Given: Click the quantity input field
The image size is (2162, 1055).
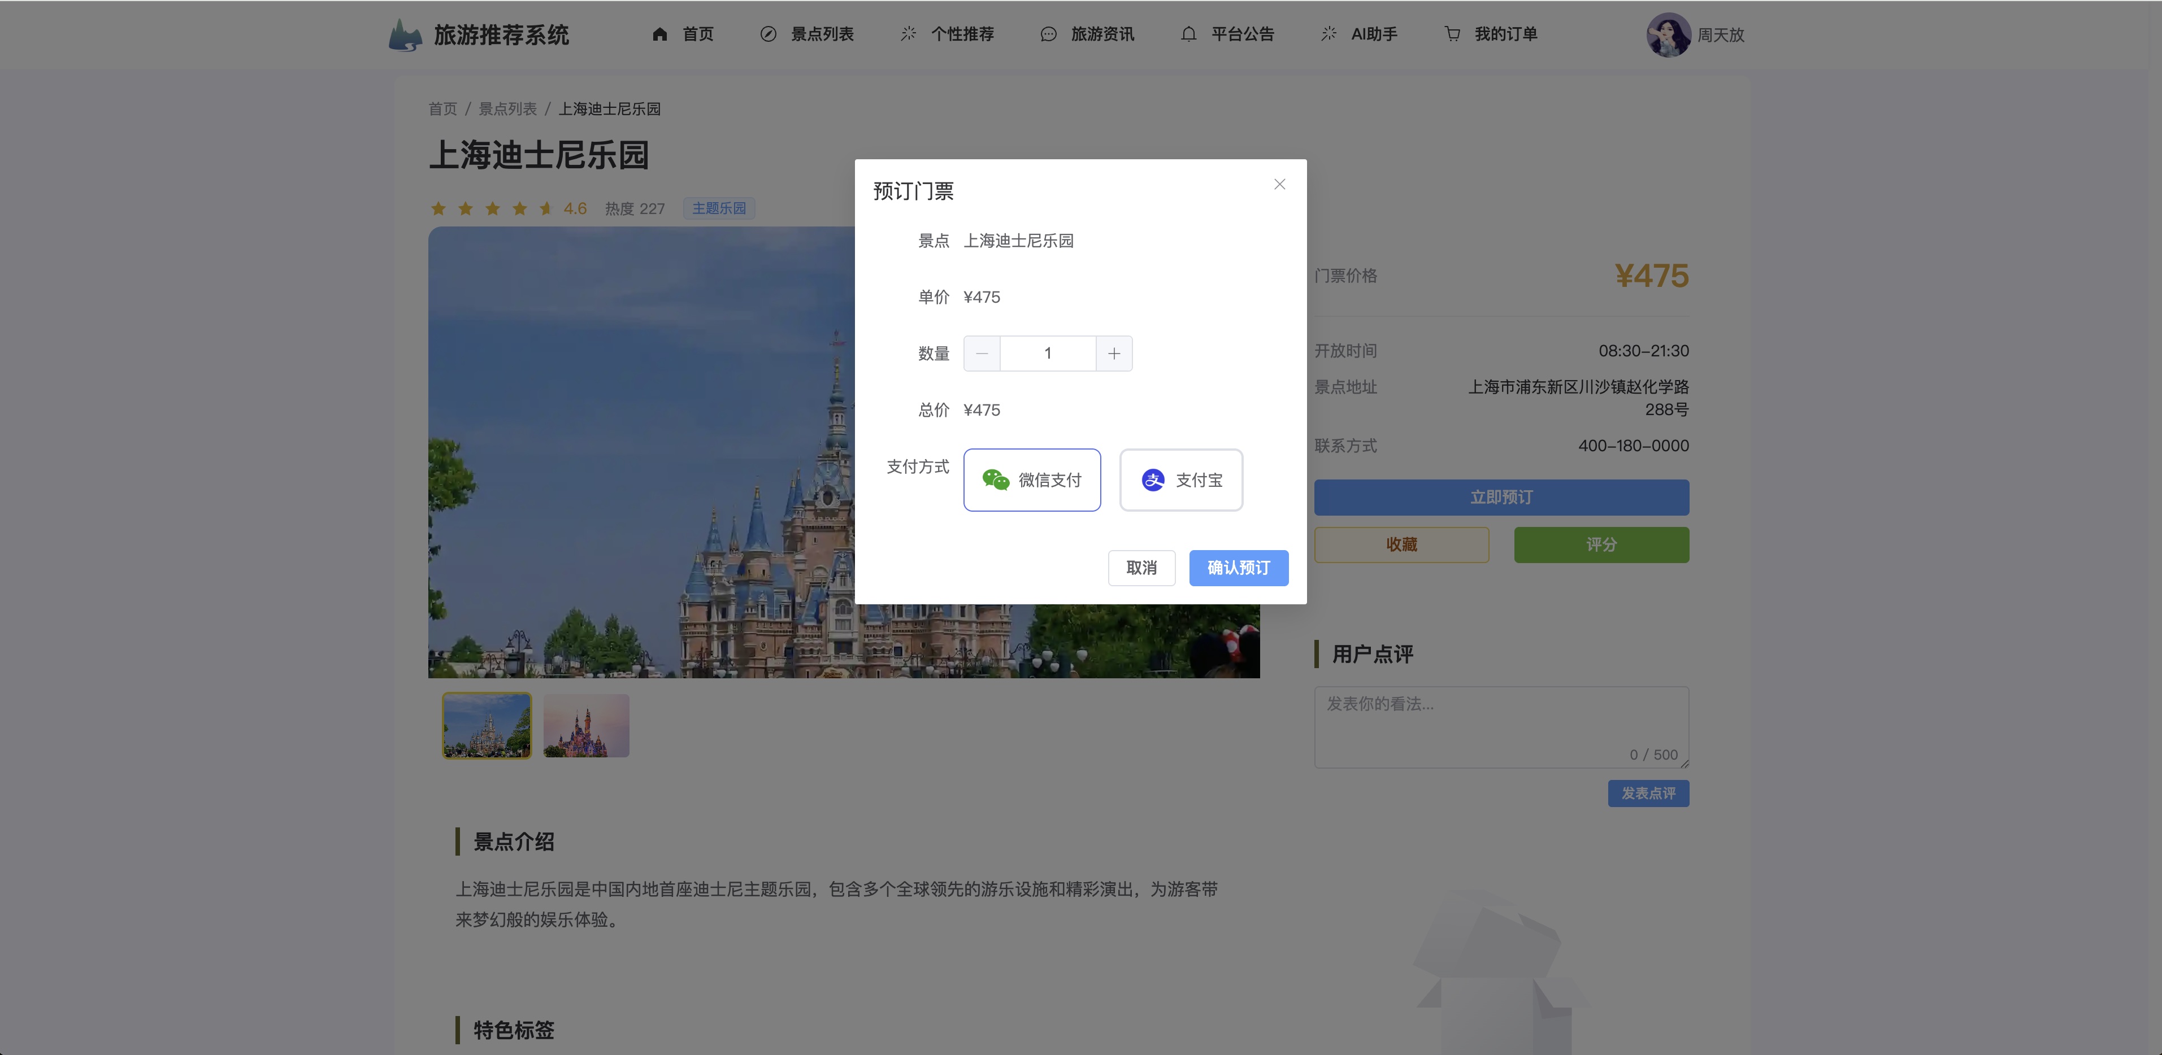Looking at the screenshot, I should coord(1048,354).
